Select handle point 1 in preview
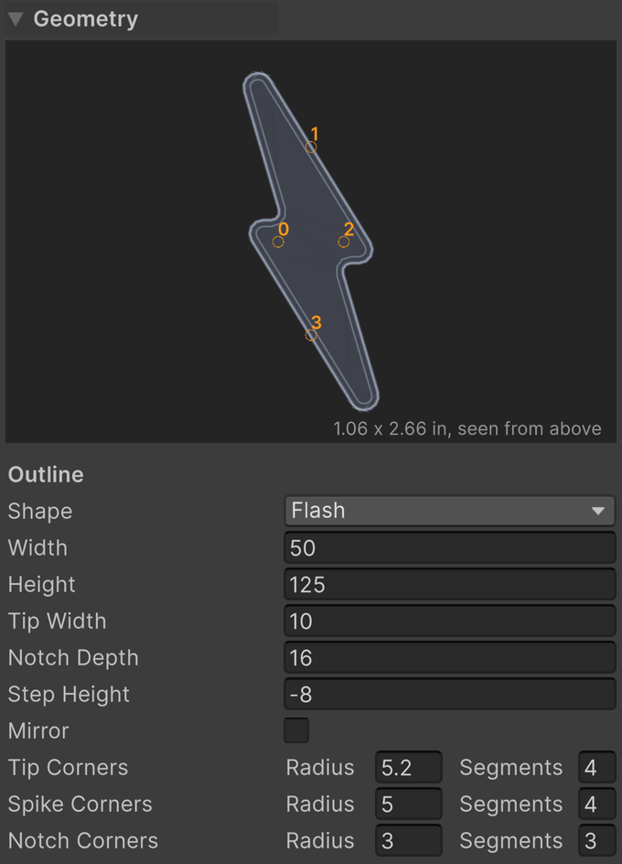 point(311,146)
